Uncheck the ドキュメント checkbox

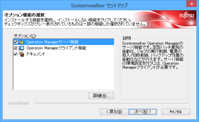pyautogui.click(x=15, y=54)
